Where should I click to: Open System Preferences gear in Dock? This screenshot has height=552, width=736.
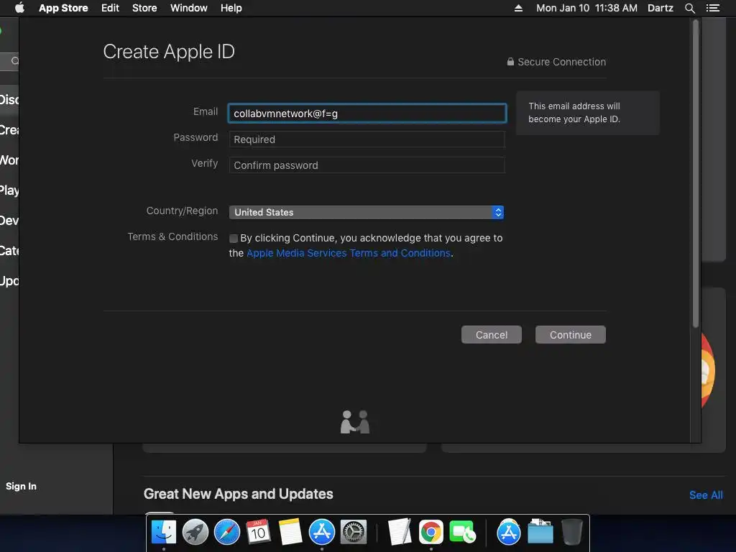[354, 533]
